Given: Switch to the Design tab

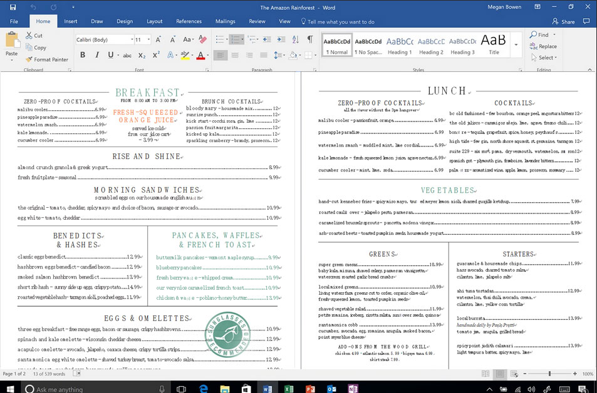Looking at the screenshot, I should point(125,21).
